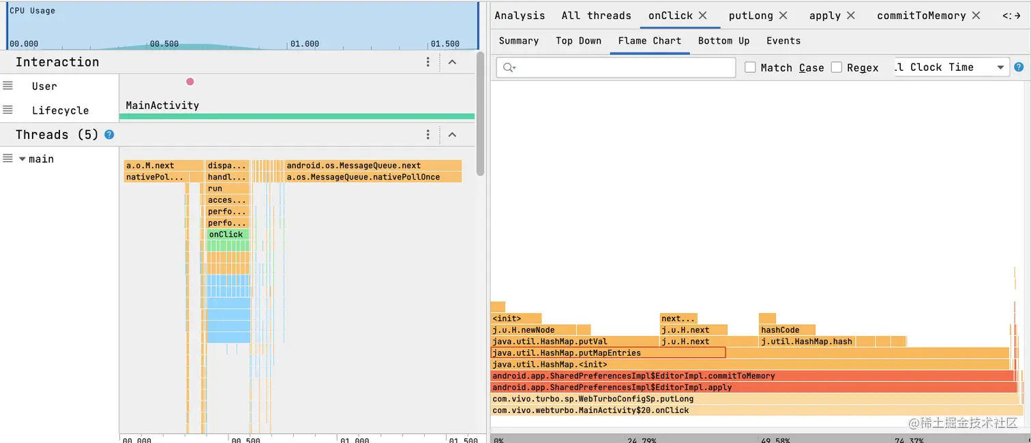Grab the User row drag handle
The image size is (1031, 443).
click(8, 86)
